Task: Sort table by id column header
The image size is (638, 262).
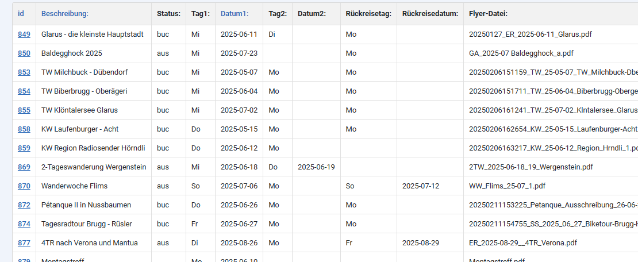Action: tap(21, 14)
